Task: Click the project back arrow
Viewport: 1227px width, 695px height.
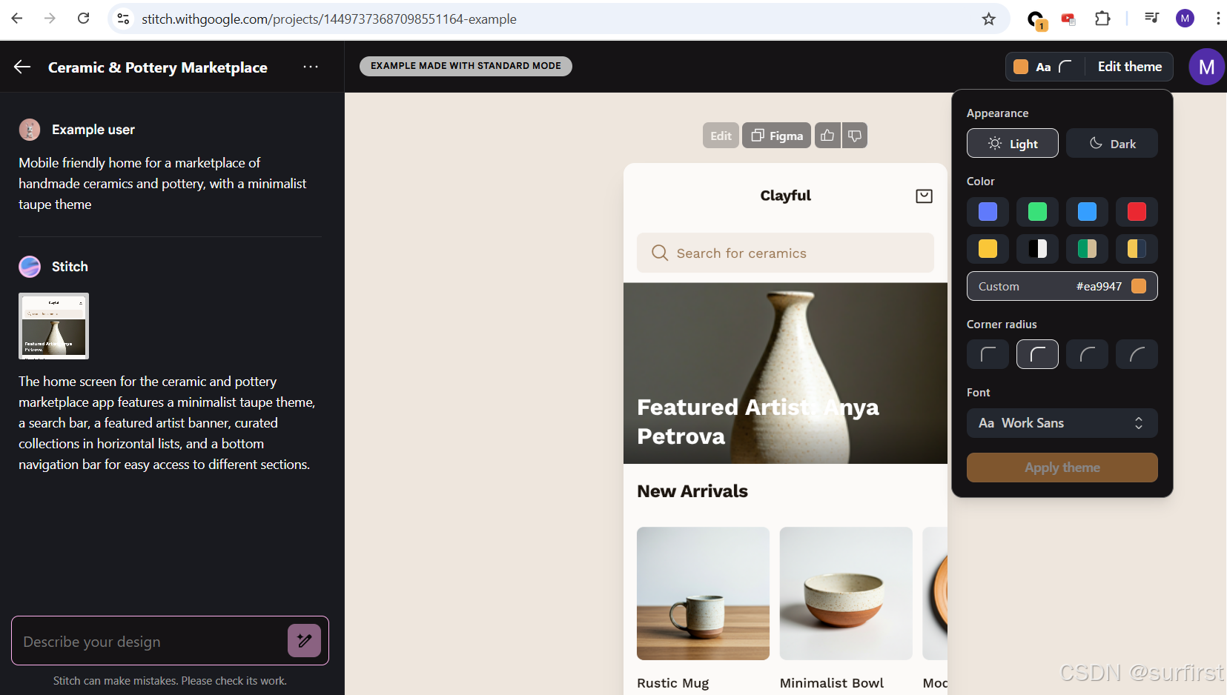Action: [x=22, y=67]
